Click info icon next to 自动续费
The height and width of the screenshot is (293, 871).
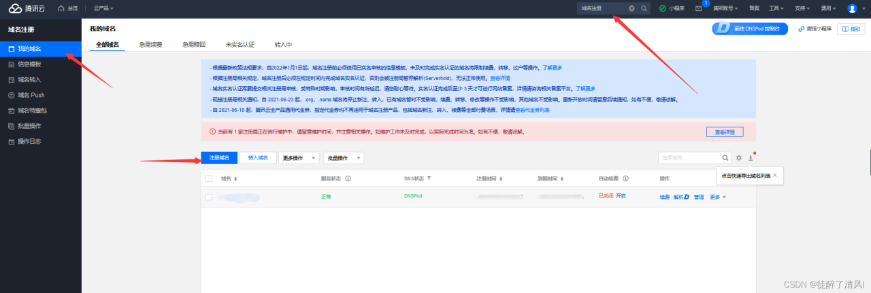(625, 179)
